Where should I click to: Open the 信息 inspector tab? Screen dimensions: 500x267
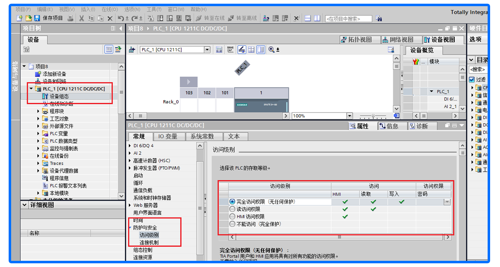click(392, 126)
